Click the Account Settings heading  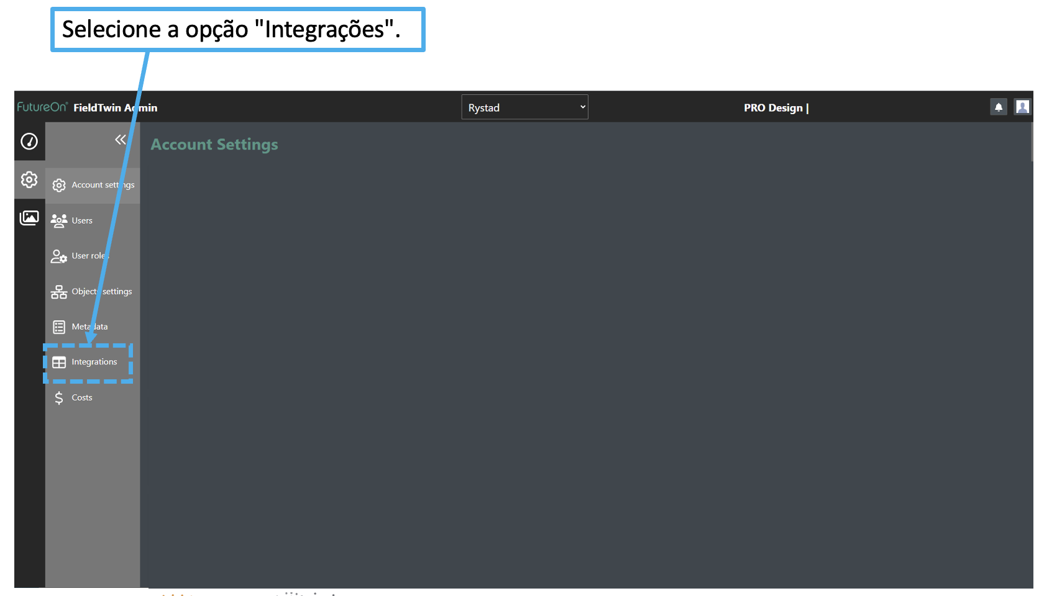[x=214, y=145]
